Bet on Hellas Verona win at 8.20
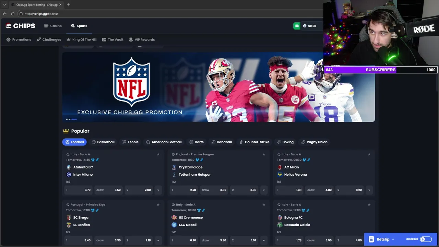This screenshot has width=439, height=247. coord(349,190)
